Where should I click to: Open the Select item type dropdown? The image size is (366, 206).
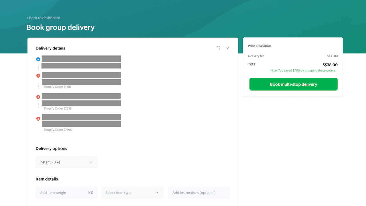click(x=132, y=193)
